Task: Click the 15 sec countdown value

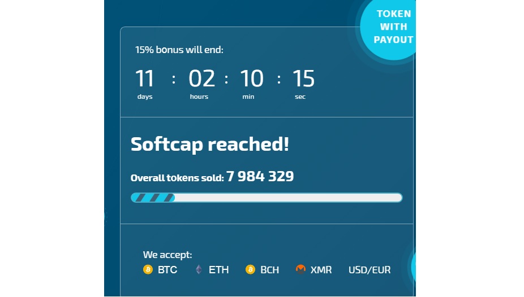Action: [303, 78]
